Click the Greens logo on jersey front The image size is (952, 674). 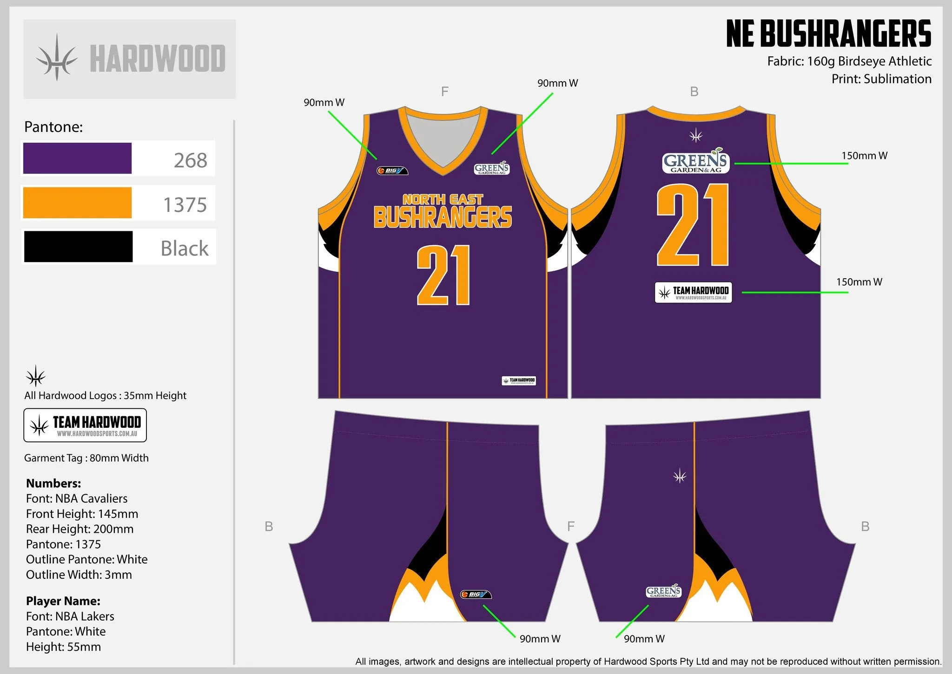point(492,169)
